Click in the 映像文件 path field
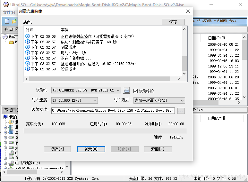Viewport: 248px width, 182px height. (x=113, y=110)
